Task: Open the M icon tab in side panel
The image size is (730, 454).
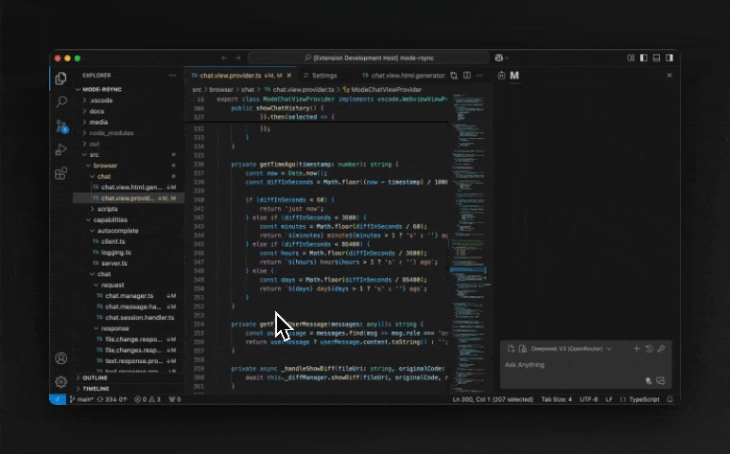Action: 514,76
